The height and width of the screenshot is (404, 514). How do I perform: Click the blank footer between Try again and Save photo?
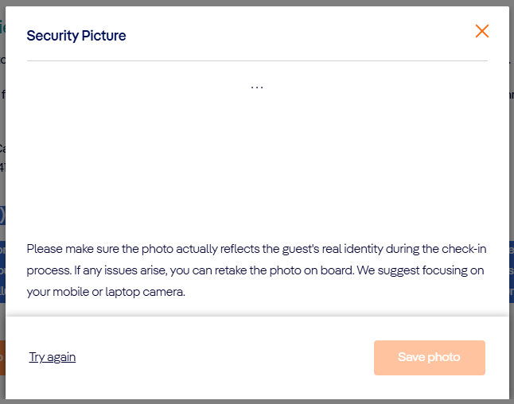tap(223, 357)
